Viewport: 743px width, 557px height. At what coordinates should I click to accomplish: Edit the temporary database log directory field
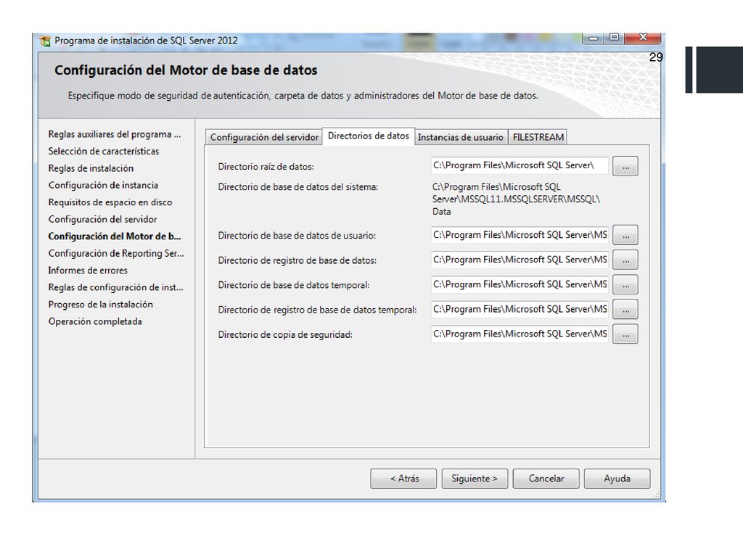coord(520,309)
